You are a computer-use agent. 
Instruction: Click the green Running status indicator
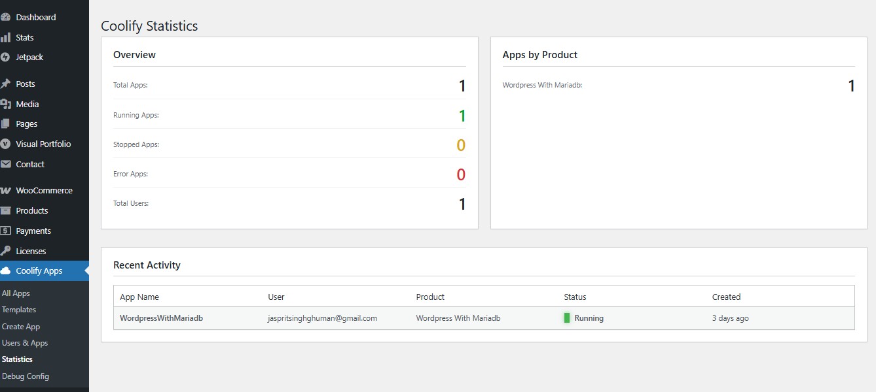(567, 318)
